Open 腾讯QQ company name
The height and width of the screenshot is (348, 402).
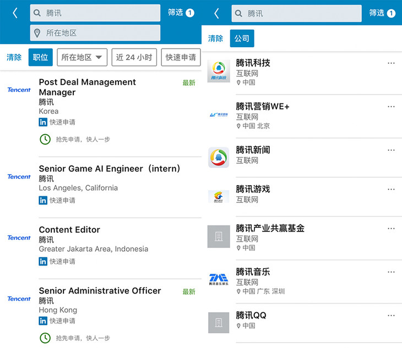[x=251, y=315]
